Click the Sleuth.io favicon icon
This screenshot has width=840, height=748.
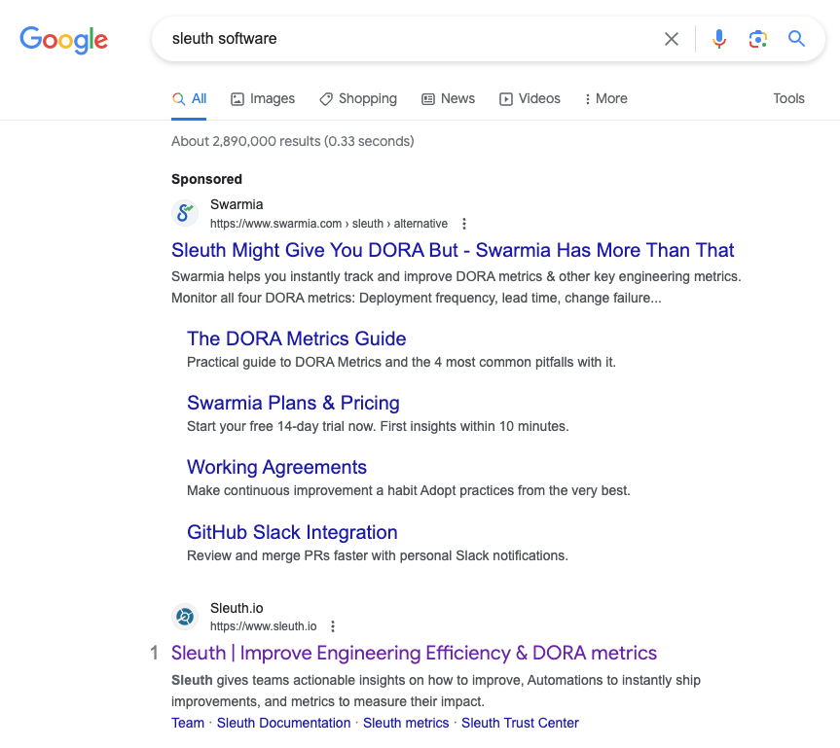tap(185, 617)
